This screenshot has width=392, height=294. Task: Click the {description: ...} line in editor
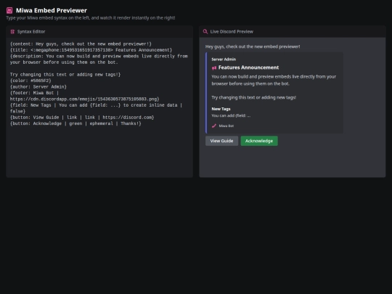coord(99,60)
